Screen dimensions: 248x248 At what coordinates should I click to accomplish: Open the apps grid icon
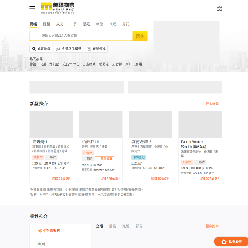[219, 8]
